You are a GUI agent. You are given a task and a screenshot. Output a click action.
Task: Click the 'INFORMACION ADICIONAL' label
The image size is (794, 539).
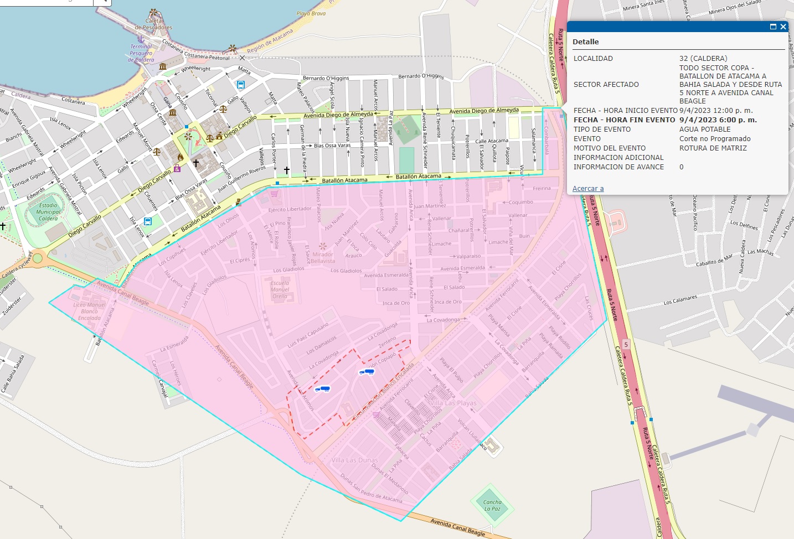(x=618, y=158)
